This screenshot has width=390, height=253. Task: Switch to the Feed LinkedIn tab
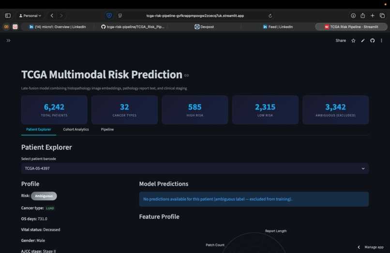[278, 27]
